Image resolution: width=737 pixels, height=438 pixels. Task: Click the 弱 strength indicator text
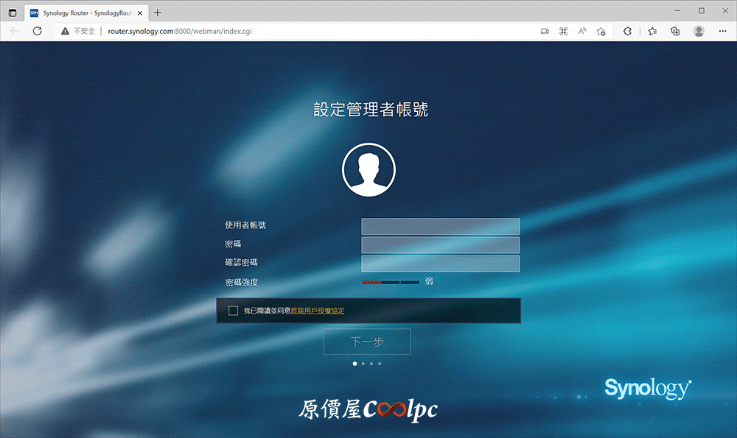point(429,281)
